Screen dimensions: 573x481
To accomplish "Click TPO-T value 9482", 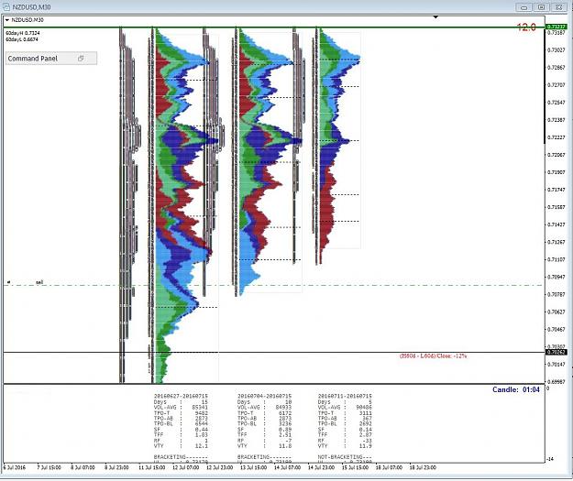I will (x=202, y=412).
